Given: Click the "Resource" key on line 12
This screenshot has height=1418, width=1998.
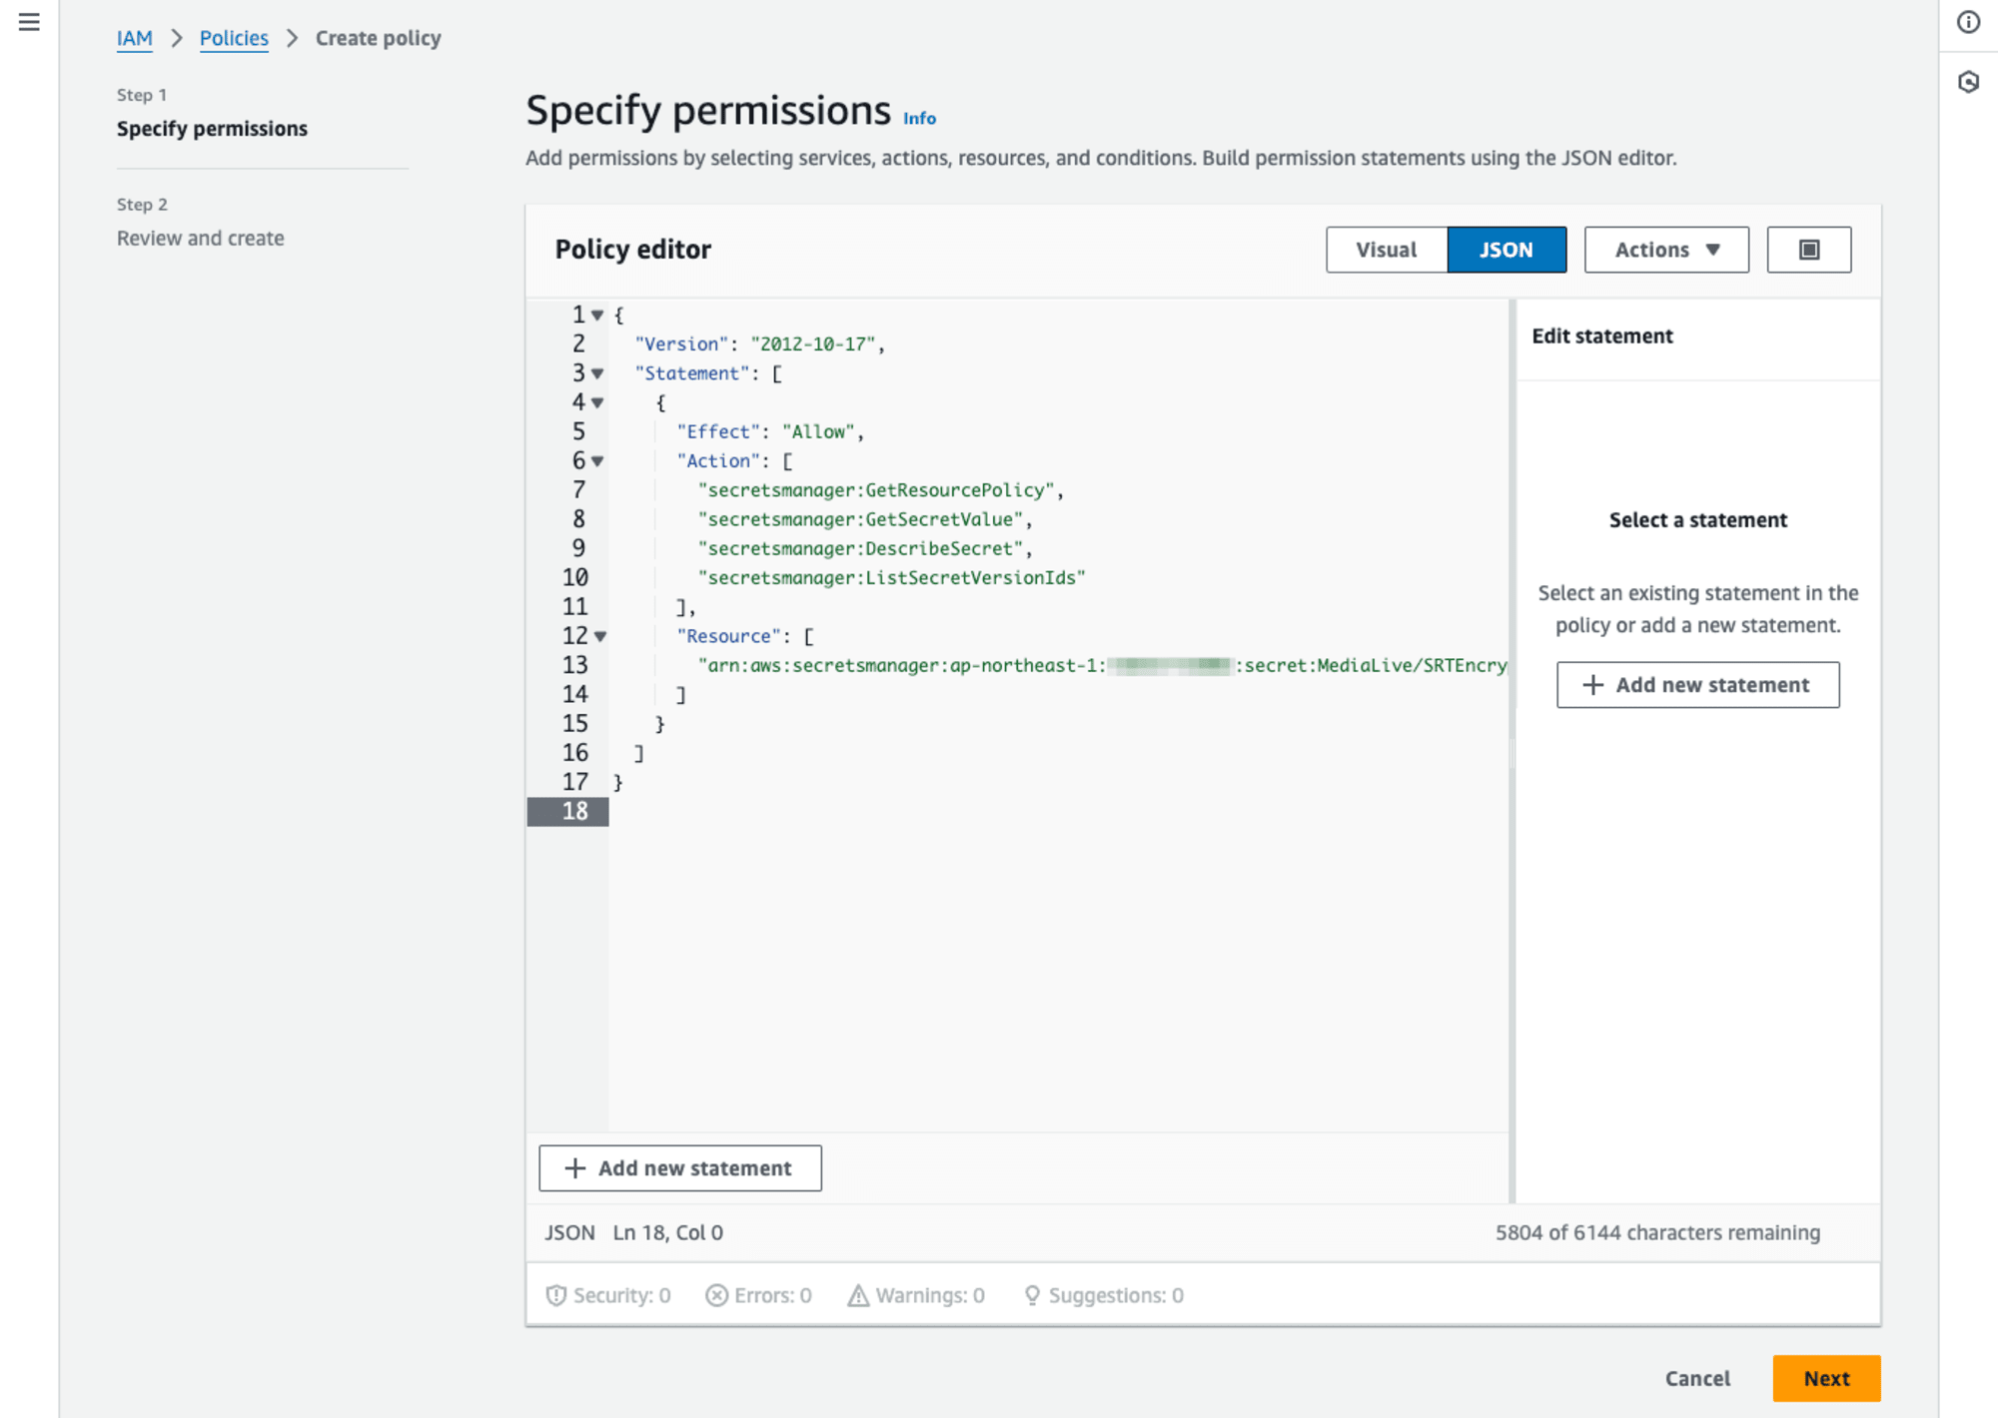Looking at the screenshot, I should 728,636.
